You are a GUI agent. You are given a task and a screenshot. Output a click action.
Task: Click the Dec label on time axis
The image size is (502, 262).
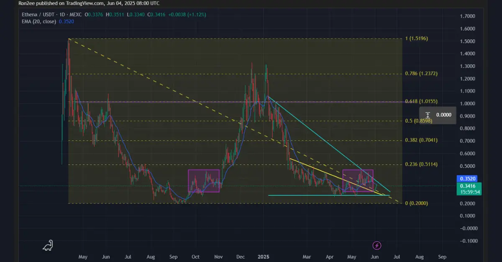tap(241, 257)
